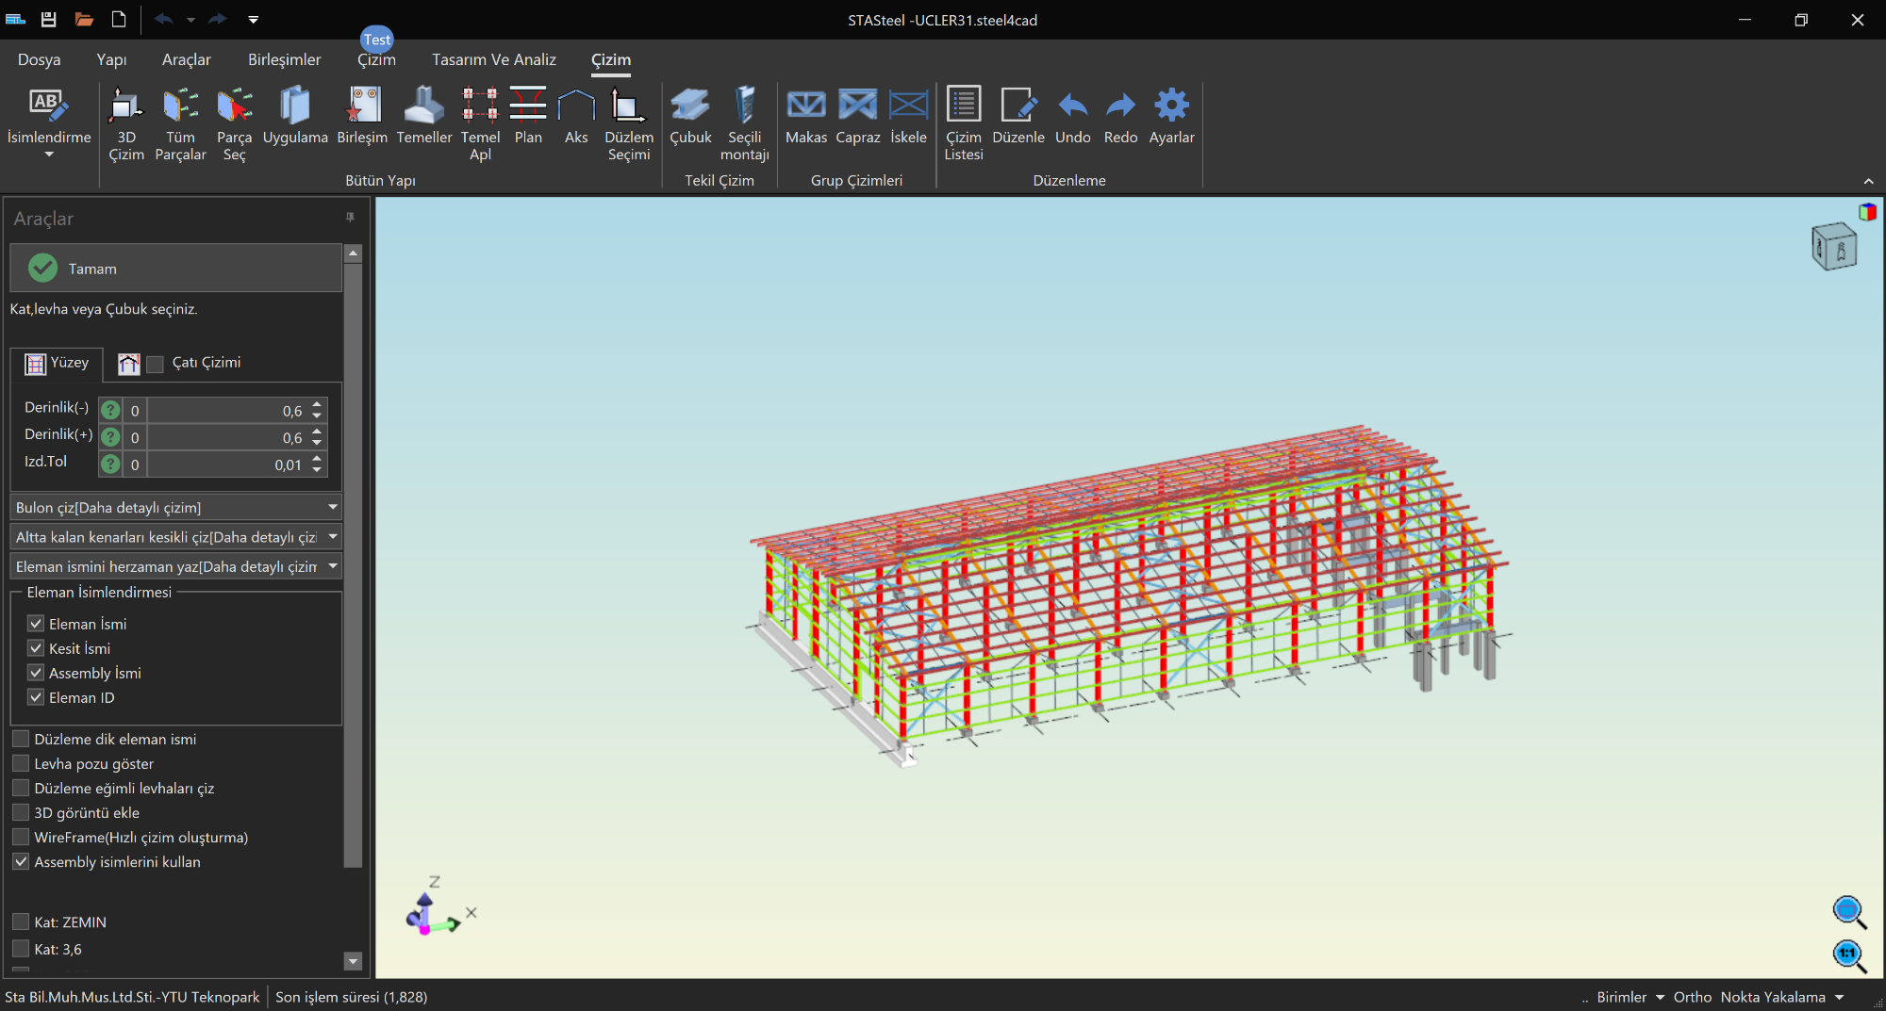
Task: Select the Parça Seç tool
Action: 234,106
